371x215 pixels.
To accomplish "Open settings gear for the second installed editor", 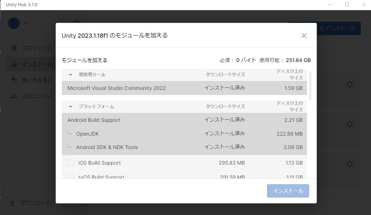I will pyautogui.click(x=350, y=124).
